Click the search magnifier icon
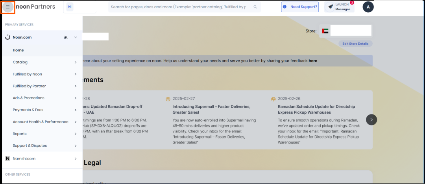This screenshot has width=425, height=184. 255,7
